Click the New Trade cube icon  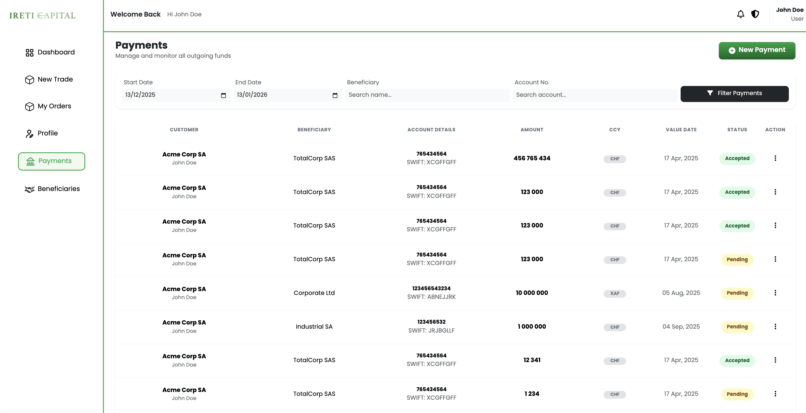(29, 80)
